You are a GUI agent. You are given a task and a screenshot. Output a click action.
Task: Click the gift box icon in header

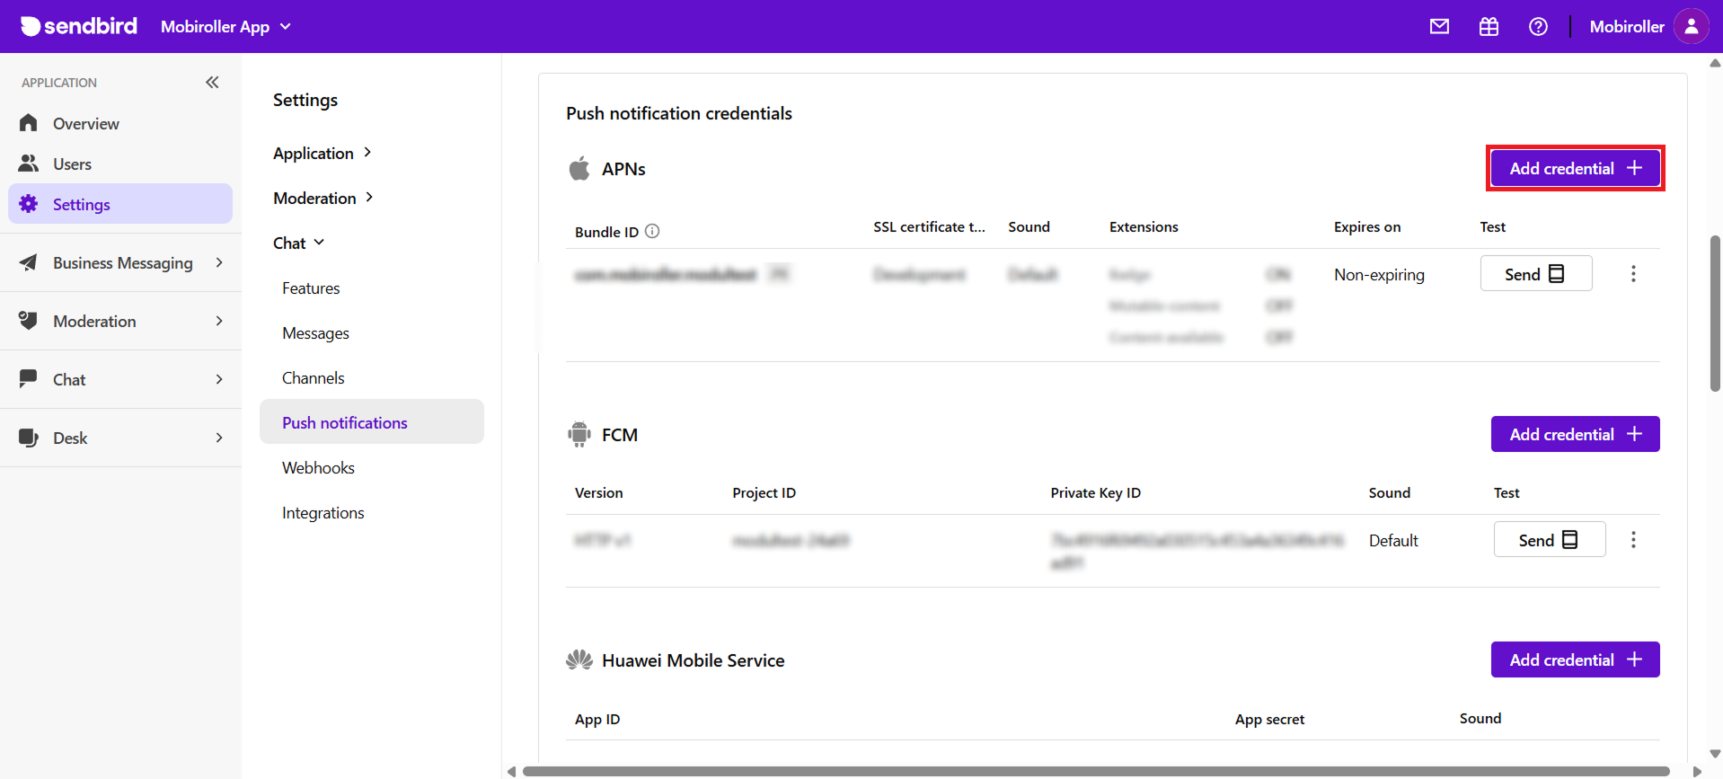coord(1489,27)
